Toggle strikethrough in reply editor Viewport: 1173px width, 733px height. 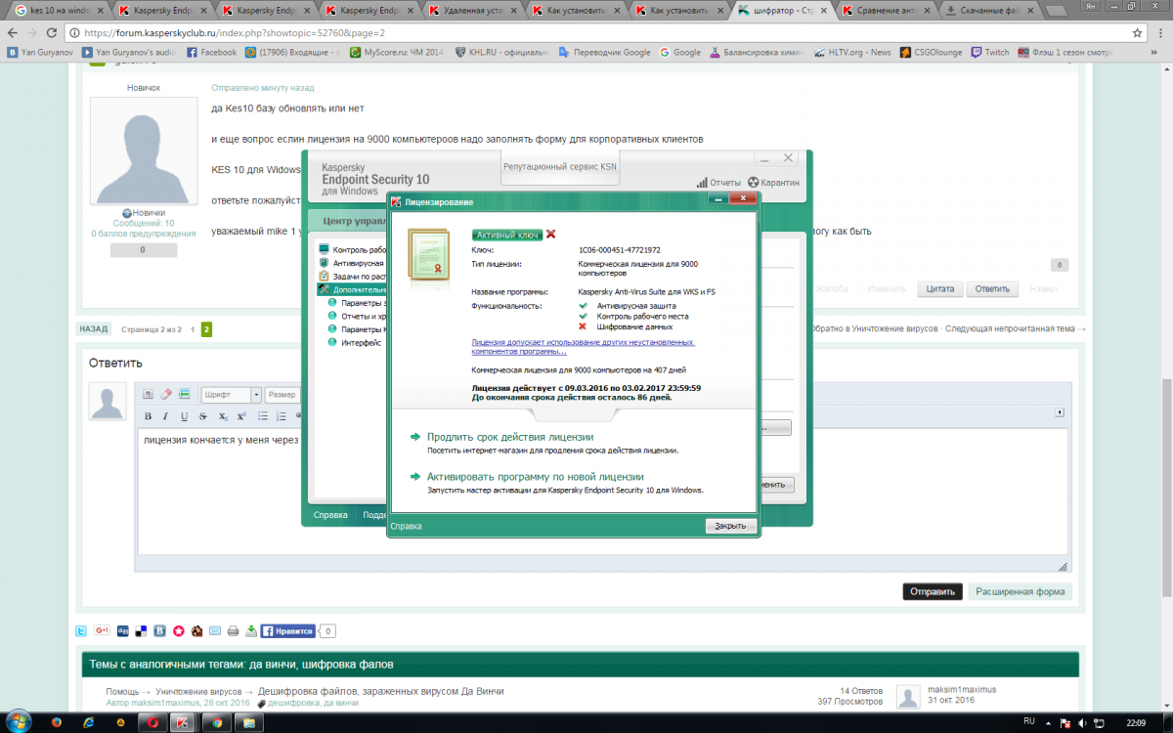(202, 416)
